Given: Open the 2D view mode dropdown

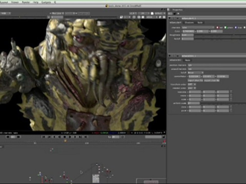Looking at the screenshot, I should (x=144, y=14).
